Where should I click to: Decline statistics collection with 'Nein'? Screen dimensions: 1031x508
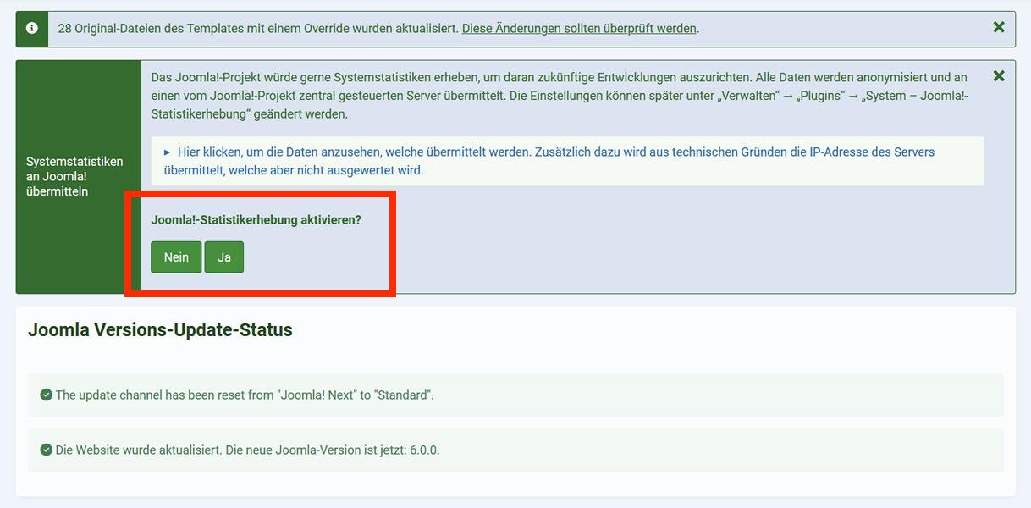click(176, 257)
